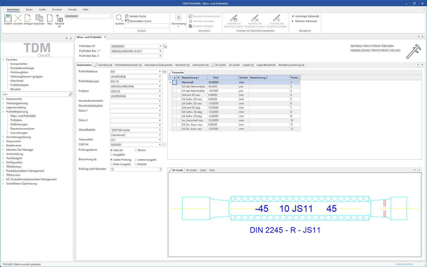Screen dimensions: 427x267
Task: Click Inventar mit Stückliste anlegen icon
Action: pyautogui.click(x=277, y=18)
